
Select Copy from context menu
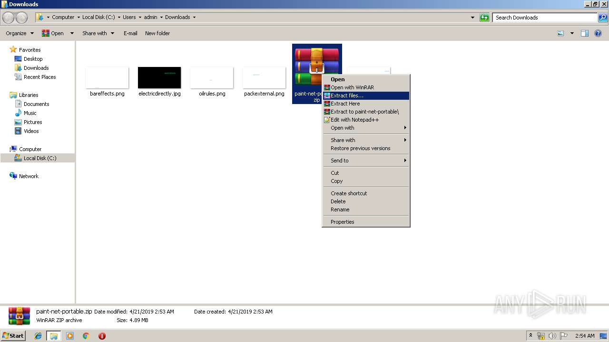[366, 181]
